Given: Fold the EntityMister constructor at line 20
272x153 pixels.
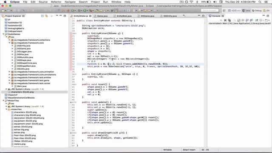Looking at the screenshot, I should tap(75, 33).
